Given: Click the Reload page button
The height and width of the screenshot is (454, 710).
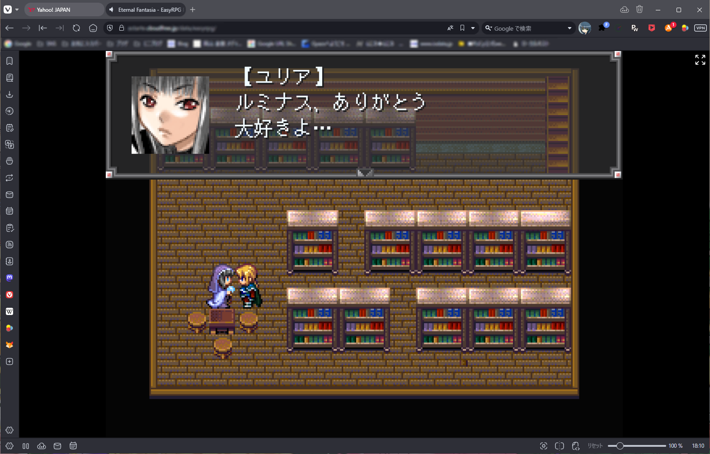Looking at the screenshot, I should click(x=76, y=28).
